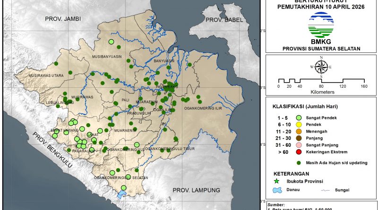This screenshot has height=210, width=378.
Task: Select the dark green Masih Ada Hujan dot
Action: tap(298, 162)
